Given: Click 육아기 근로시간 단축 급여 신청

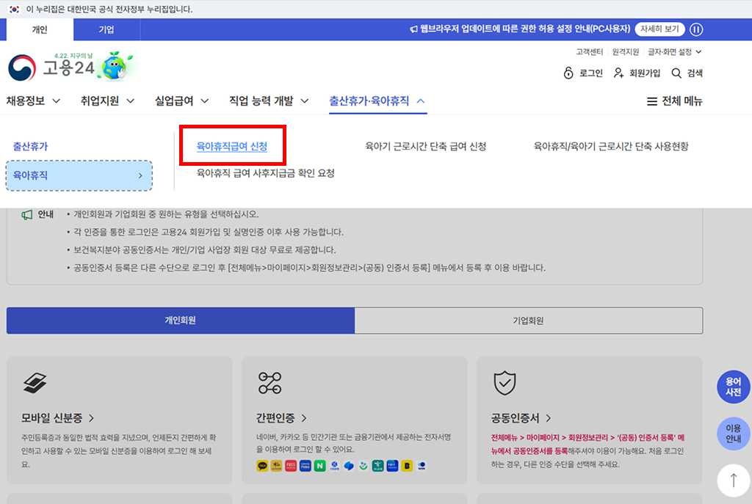Looking at the screenshot, I should pos(426,147).
